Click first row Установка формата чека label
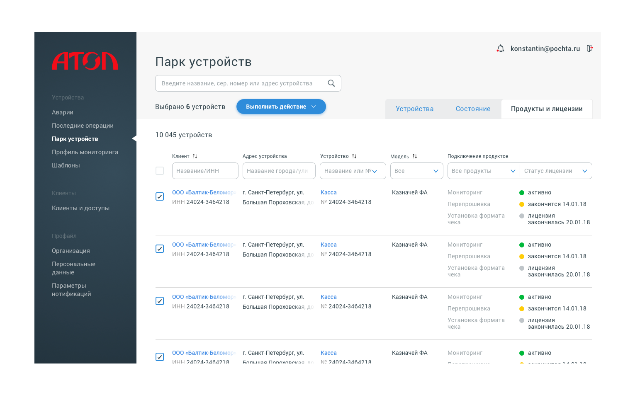 coord(476,219)
